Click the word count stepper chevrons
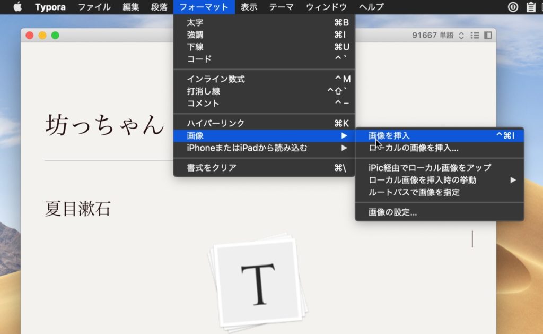This screenshot has width=543, height=334. coord(461,35)
